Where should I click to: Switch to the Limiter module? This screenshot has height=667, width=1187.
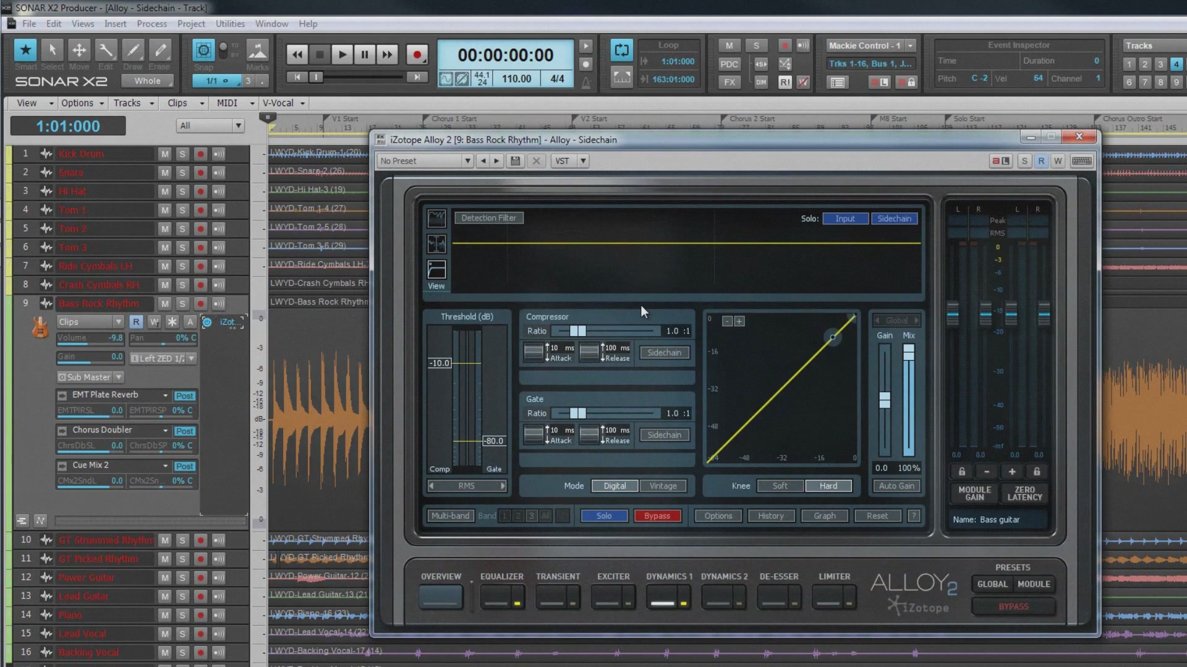[x=834, y=597]
